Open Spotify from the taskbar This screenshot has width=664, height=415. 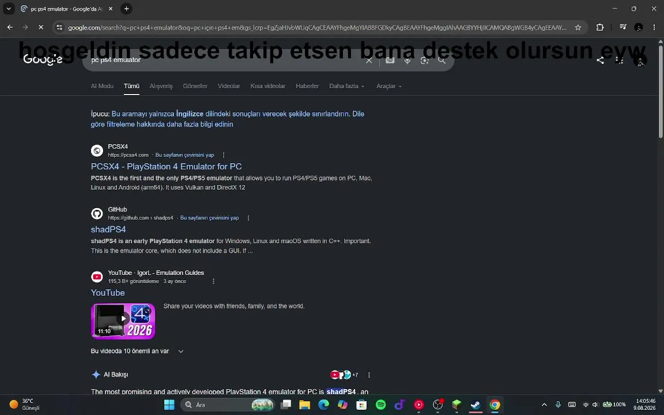[x=380, y=405]
